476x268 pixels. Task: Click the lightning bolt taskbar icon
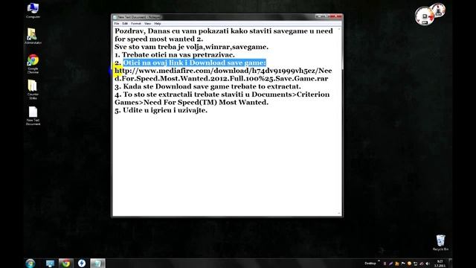point(82,263)
